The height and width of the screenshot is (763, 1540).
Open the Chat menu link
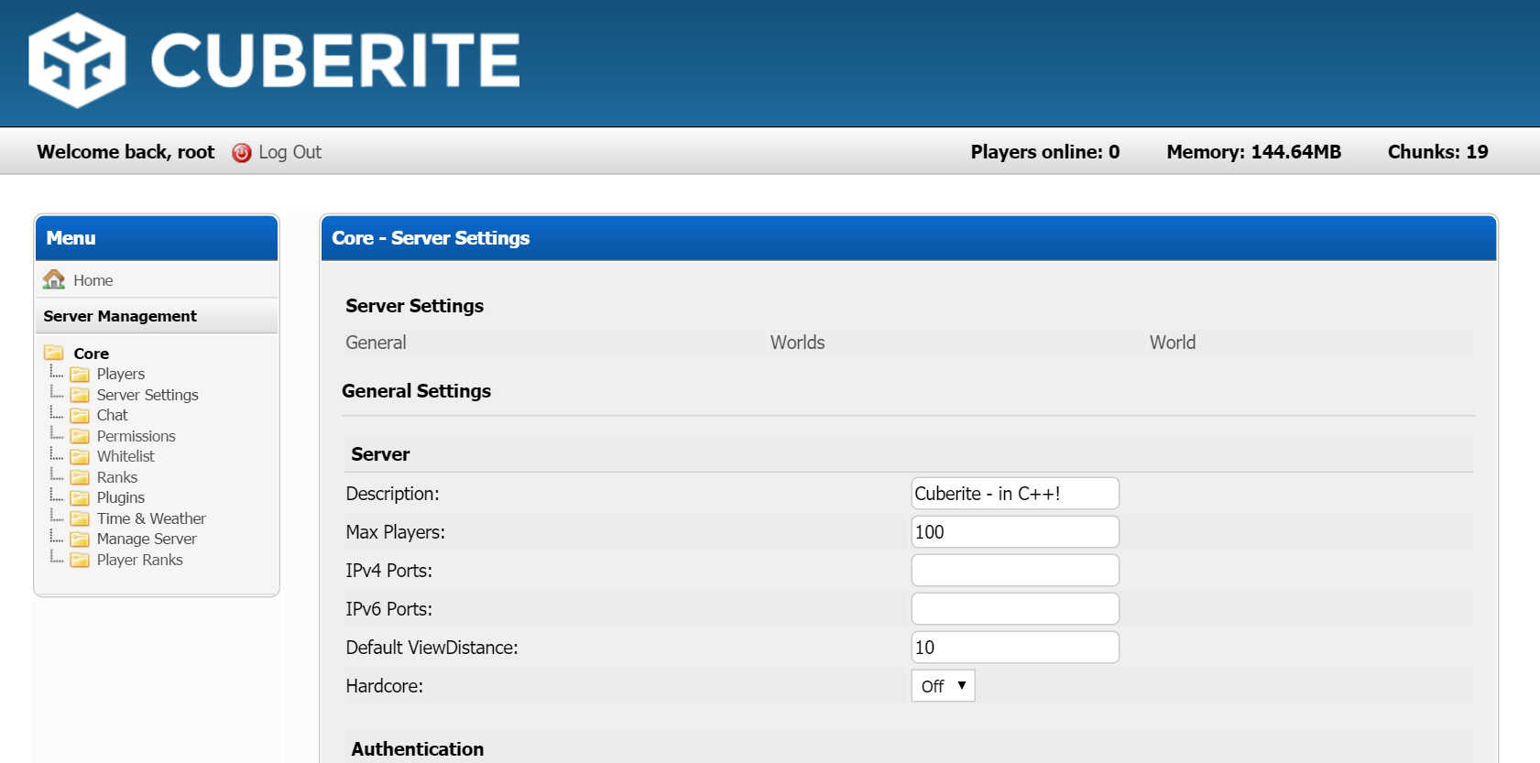coord(113,415)
